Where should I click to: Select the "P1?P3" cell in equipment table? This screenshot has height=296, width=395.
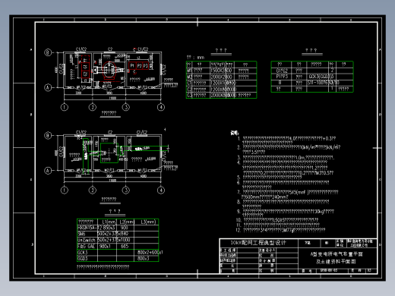point(282,77)
